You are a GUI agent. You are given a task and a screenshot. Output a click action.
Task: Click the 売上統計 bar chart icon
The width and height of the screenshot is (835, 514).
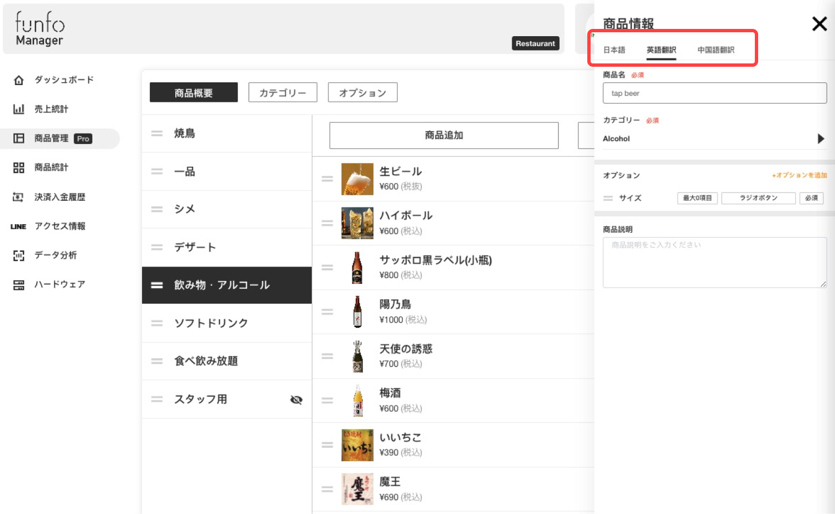click(x=19, y=109)
